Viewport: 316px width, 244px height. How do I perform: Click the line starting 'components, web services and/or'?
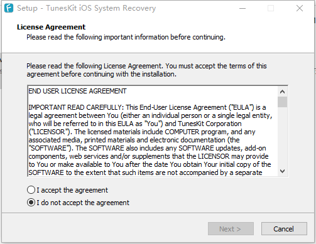point(148,156)
